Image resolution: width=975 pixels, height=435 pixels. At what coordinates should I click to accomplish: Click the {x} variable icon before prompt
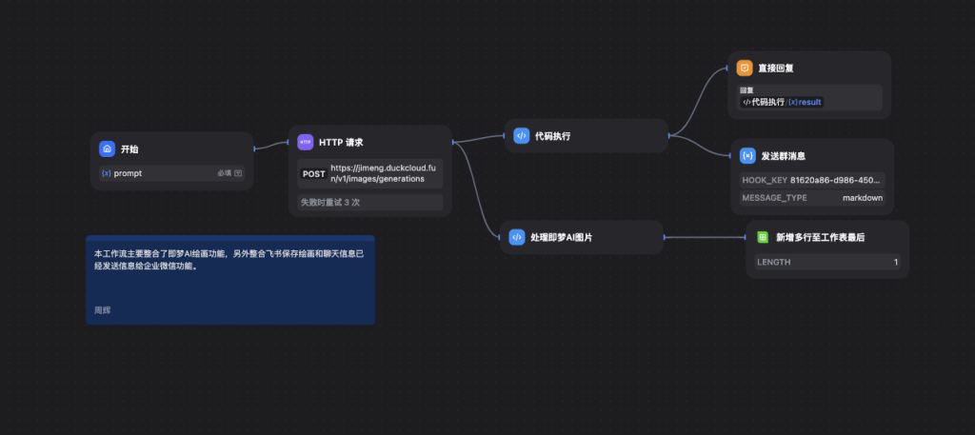click(106, 173)
